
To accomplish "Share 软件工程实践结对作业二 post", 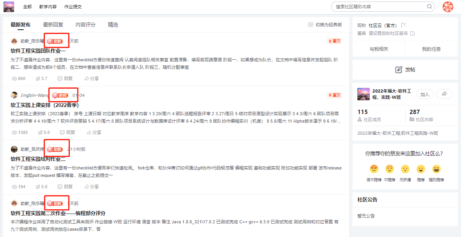I will [x=91, y=187].
